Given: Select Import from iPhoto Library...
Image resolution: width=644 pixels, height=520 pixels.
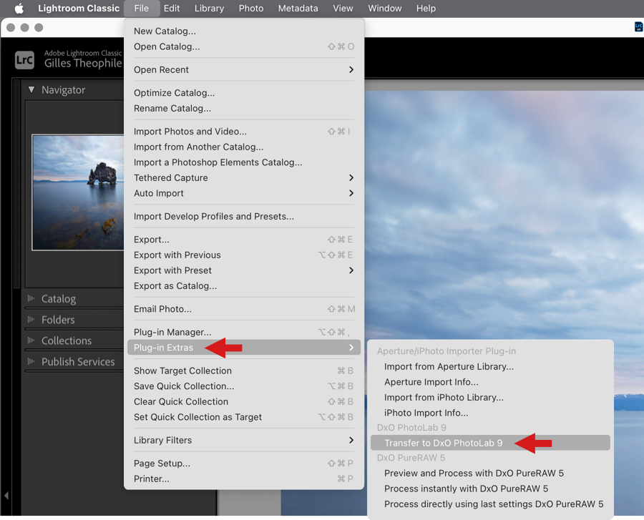Looking at the screenshot, I should [490, 397].
